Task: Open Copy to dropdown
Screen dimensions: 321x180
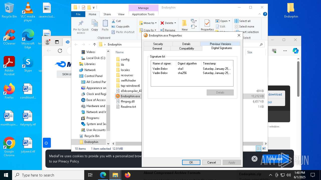Action: click(x=148, y=30)
